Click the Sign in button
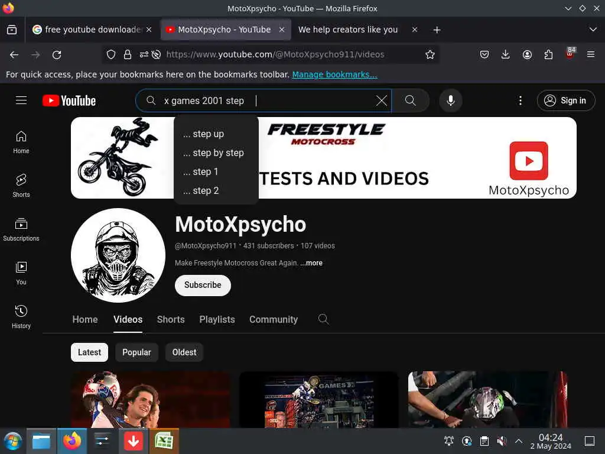 coord(566,100)
